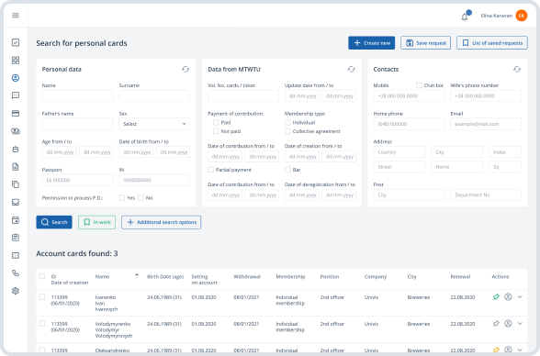Open the EK user avatar

tap(521, 16)
